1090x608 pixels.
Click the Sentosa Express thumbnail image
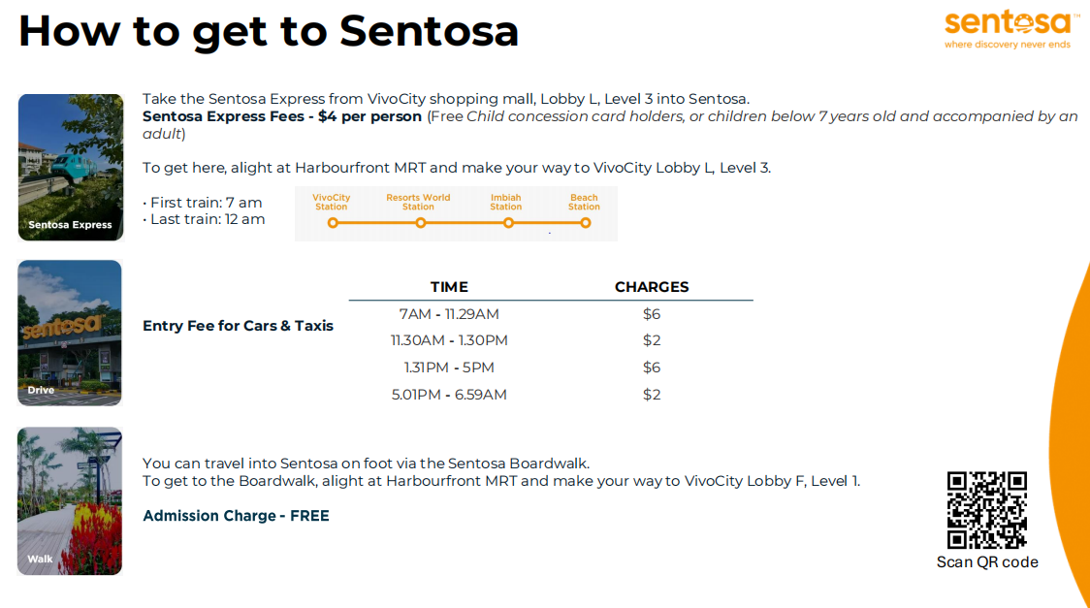[71, 167]
